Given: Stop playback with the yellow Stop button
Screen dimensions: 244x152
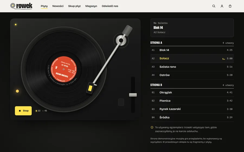Looking at the screenshot, I should pos(23,111).
